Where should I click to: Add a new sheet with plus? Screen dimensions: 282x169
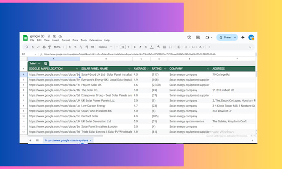(30, 140)
